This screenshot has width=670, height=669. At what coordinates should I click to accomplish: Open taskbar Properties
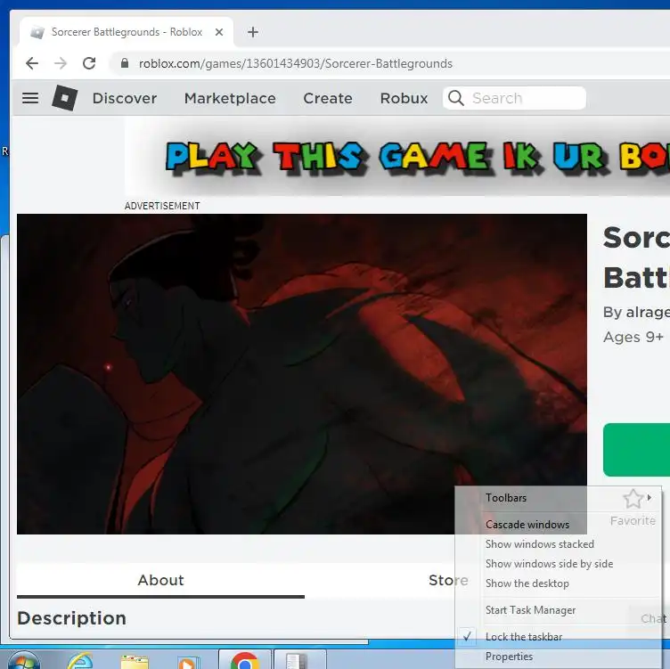pos(558,657)
